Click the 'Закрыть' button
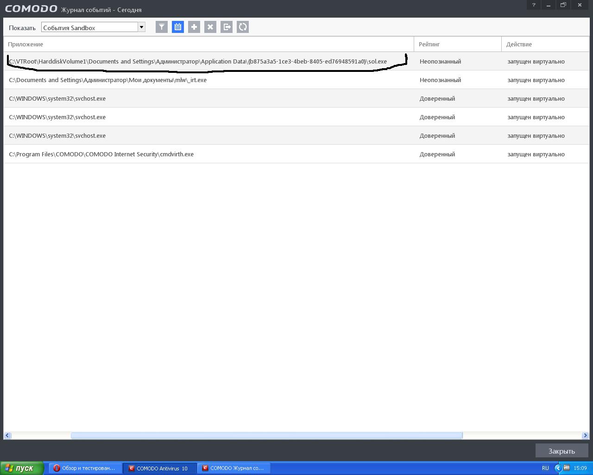593x475 pixels. click(561, 451)
